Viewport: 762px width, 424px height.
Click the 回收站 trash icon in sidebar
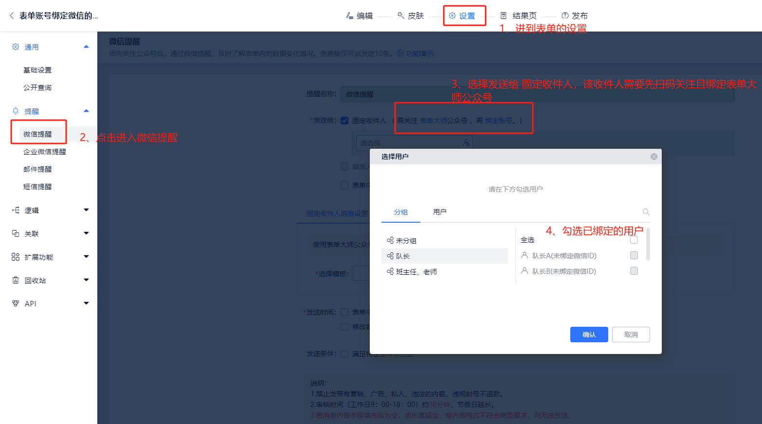(x=16, y=280)
